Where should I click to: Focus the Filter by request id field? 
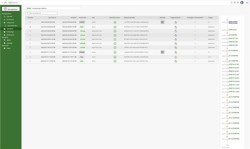42,13
